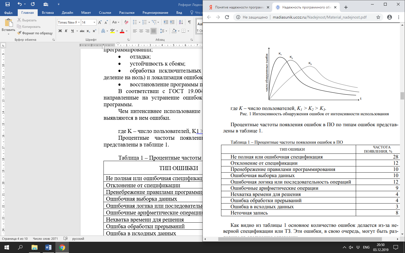Sort text with the A-Я sort icon

[181, 22]
